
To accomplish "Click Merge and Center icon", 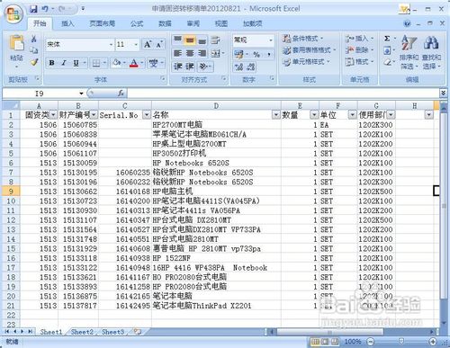I will click(215, 53).
